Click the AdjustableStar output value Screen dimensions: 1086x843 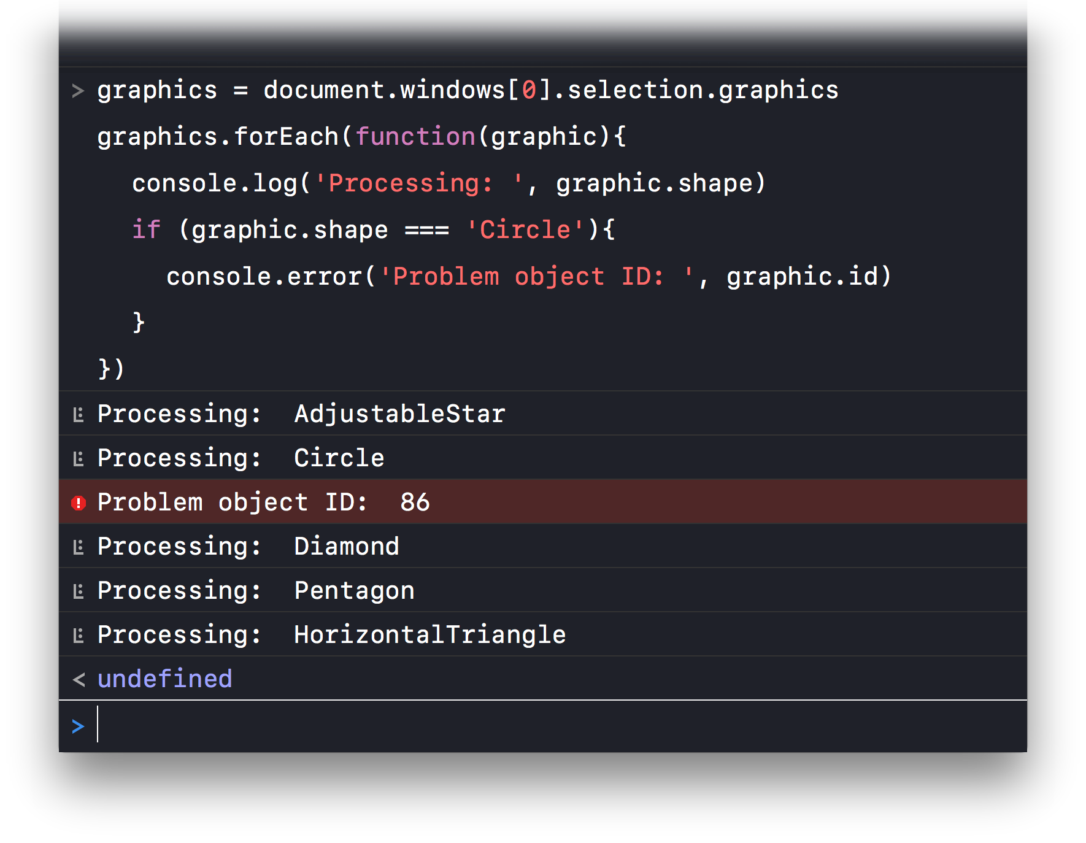[x=399, y=414]
